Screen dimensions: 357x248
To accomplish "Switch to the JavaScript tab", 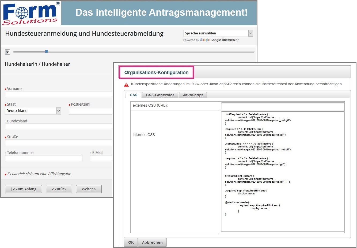I will (x=193, y=95).
